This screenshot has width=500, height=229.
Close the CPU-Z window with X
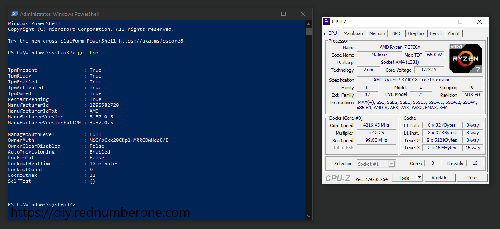tap(479, 22)
